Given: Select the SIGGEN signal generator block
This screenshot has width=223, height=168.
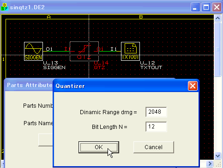Looking at the screenshot, I should pyautogui.click(x=33, y=51).
